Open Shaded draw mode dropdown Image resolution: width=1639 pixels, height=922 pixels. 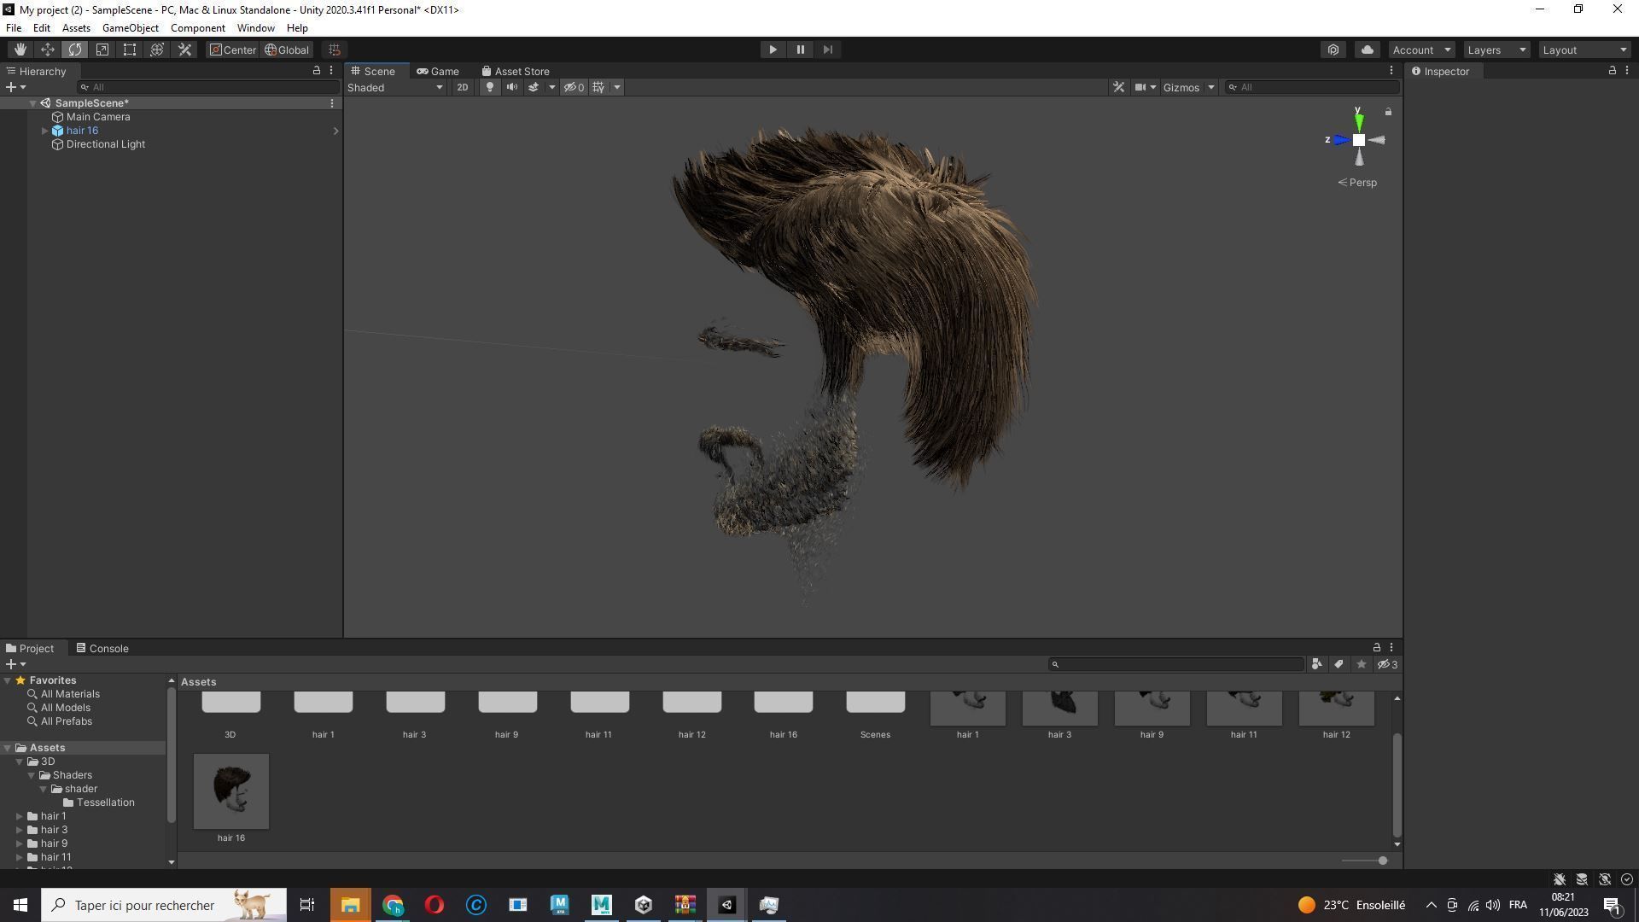point(395,87)
